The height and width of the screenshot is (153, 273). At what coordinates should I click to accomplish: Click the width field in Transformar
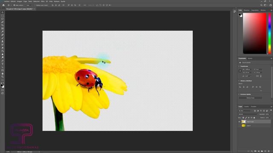(x=248, y=69)
